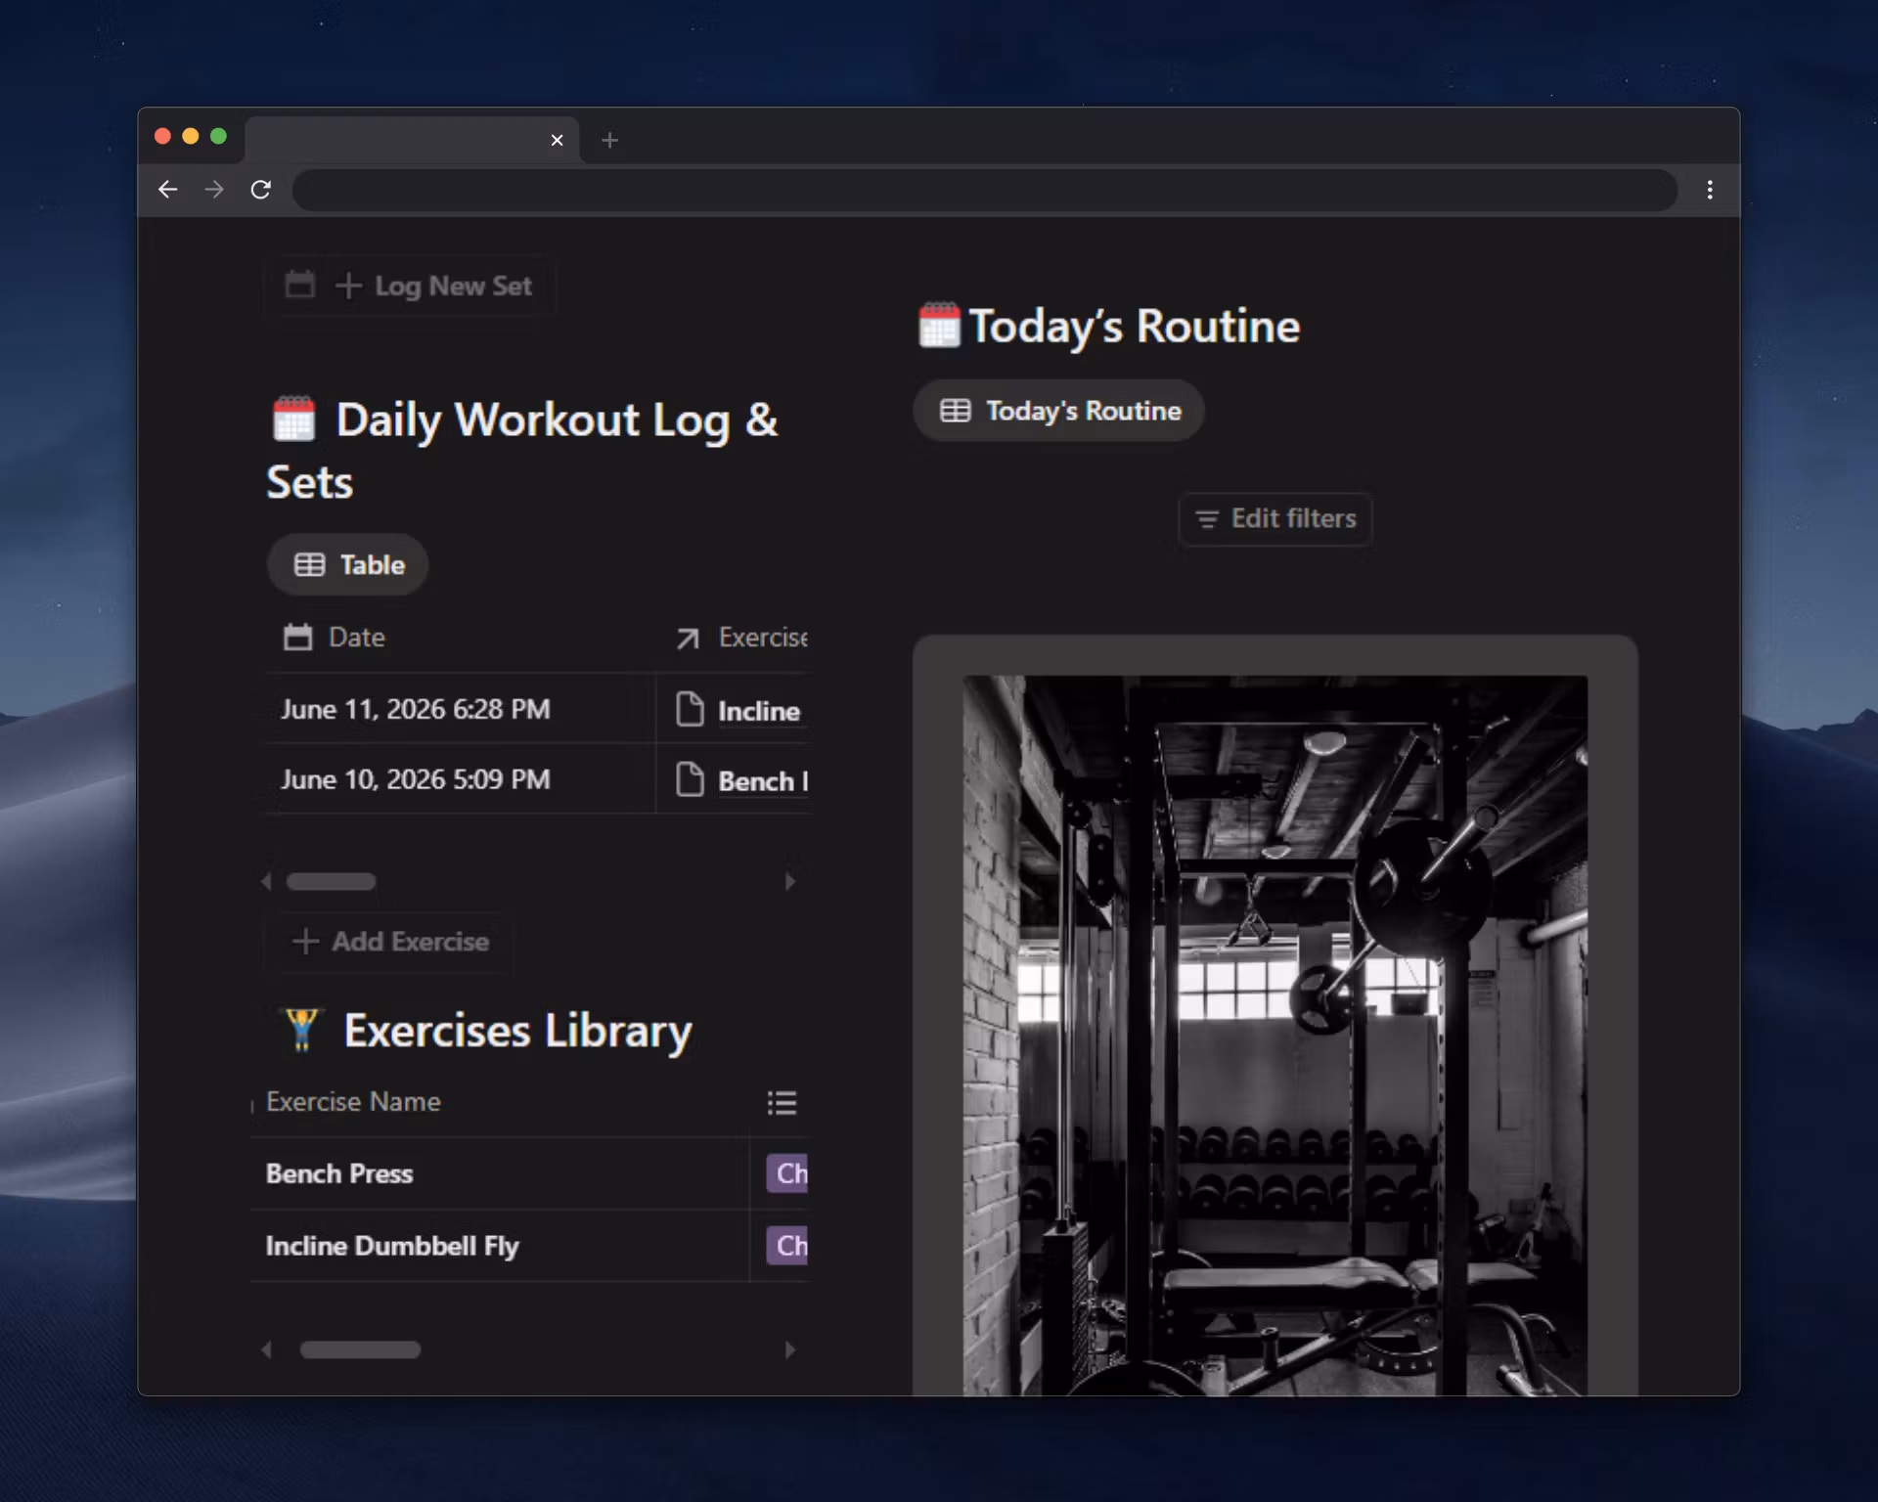Reload the page with refresh icon
1878x1502 pixels.
click(x=260, y=190)
